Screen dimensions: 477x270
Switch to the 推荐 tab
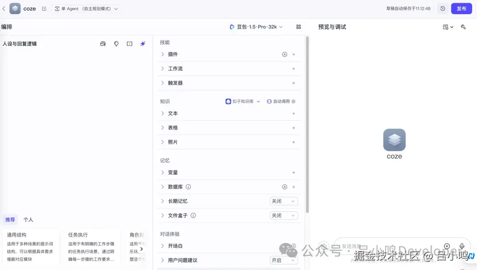click(10, 220)
